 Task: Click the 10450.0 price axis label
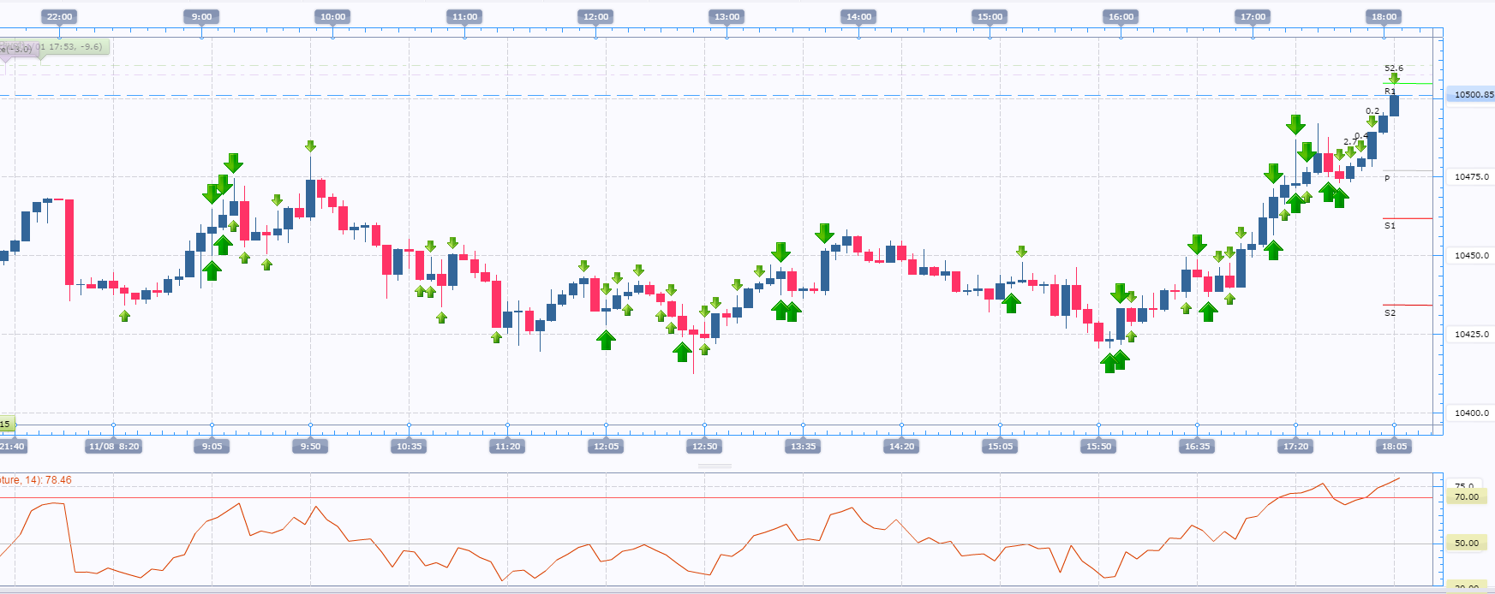(x=1472, y=255)
